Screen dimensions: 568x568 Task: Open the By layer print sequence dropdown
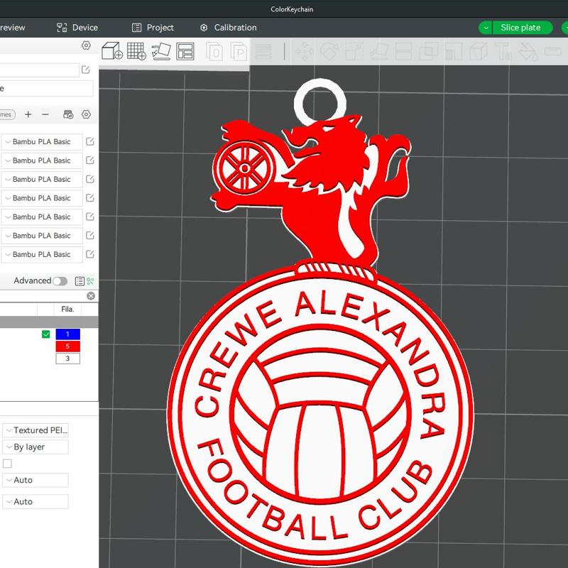tap(35, 447)
